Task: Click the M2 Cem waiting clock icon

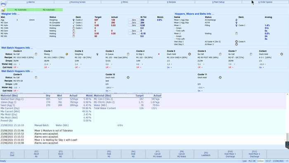Action: 73,31
